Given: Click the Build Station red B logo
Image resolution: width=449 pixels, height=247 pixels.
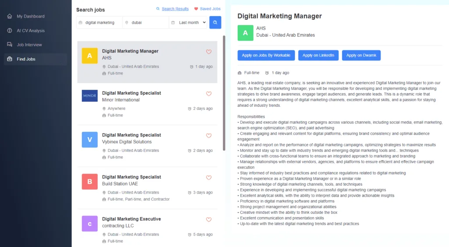Looking at the screenshot, I should [89, 181].
